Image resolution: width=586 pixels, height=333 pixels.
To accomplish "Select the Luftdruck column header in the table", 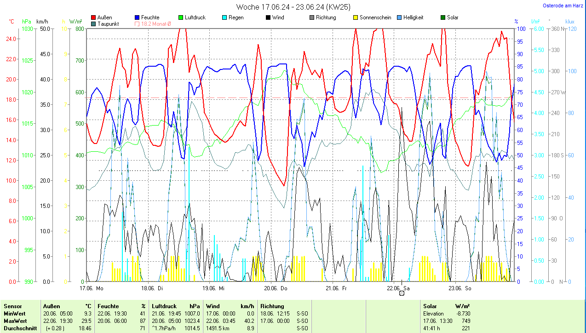I will (x=164, y=306).
